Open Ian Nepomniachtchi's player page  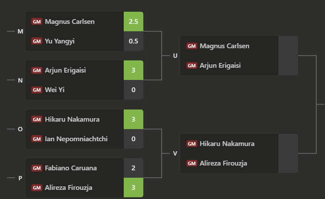(76, 139)
